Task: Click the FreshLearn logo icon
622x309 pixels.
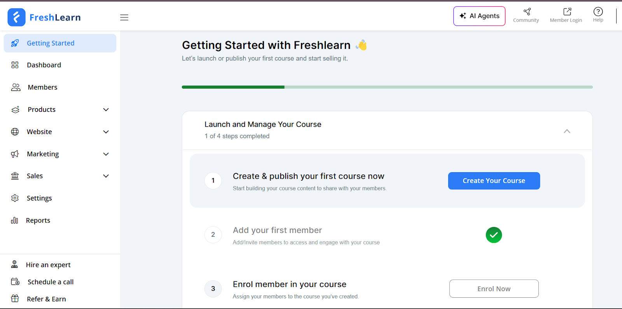Action: point(16,17)
